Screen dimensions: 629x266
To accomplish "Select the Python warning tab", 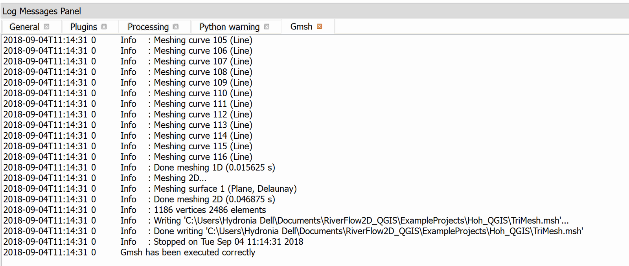I will tap(229, 27).
